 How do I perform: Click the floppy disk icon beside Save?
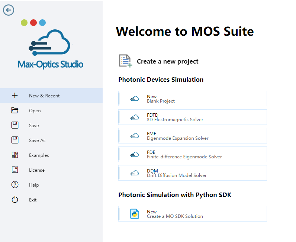15,125
